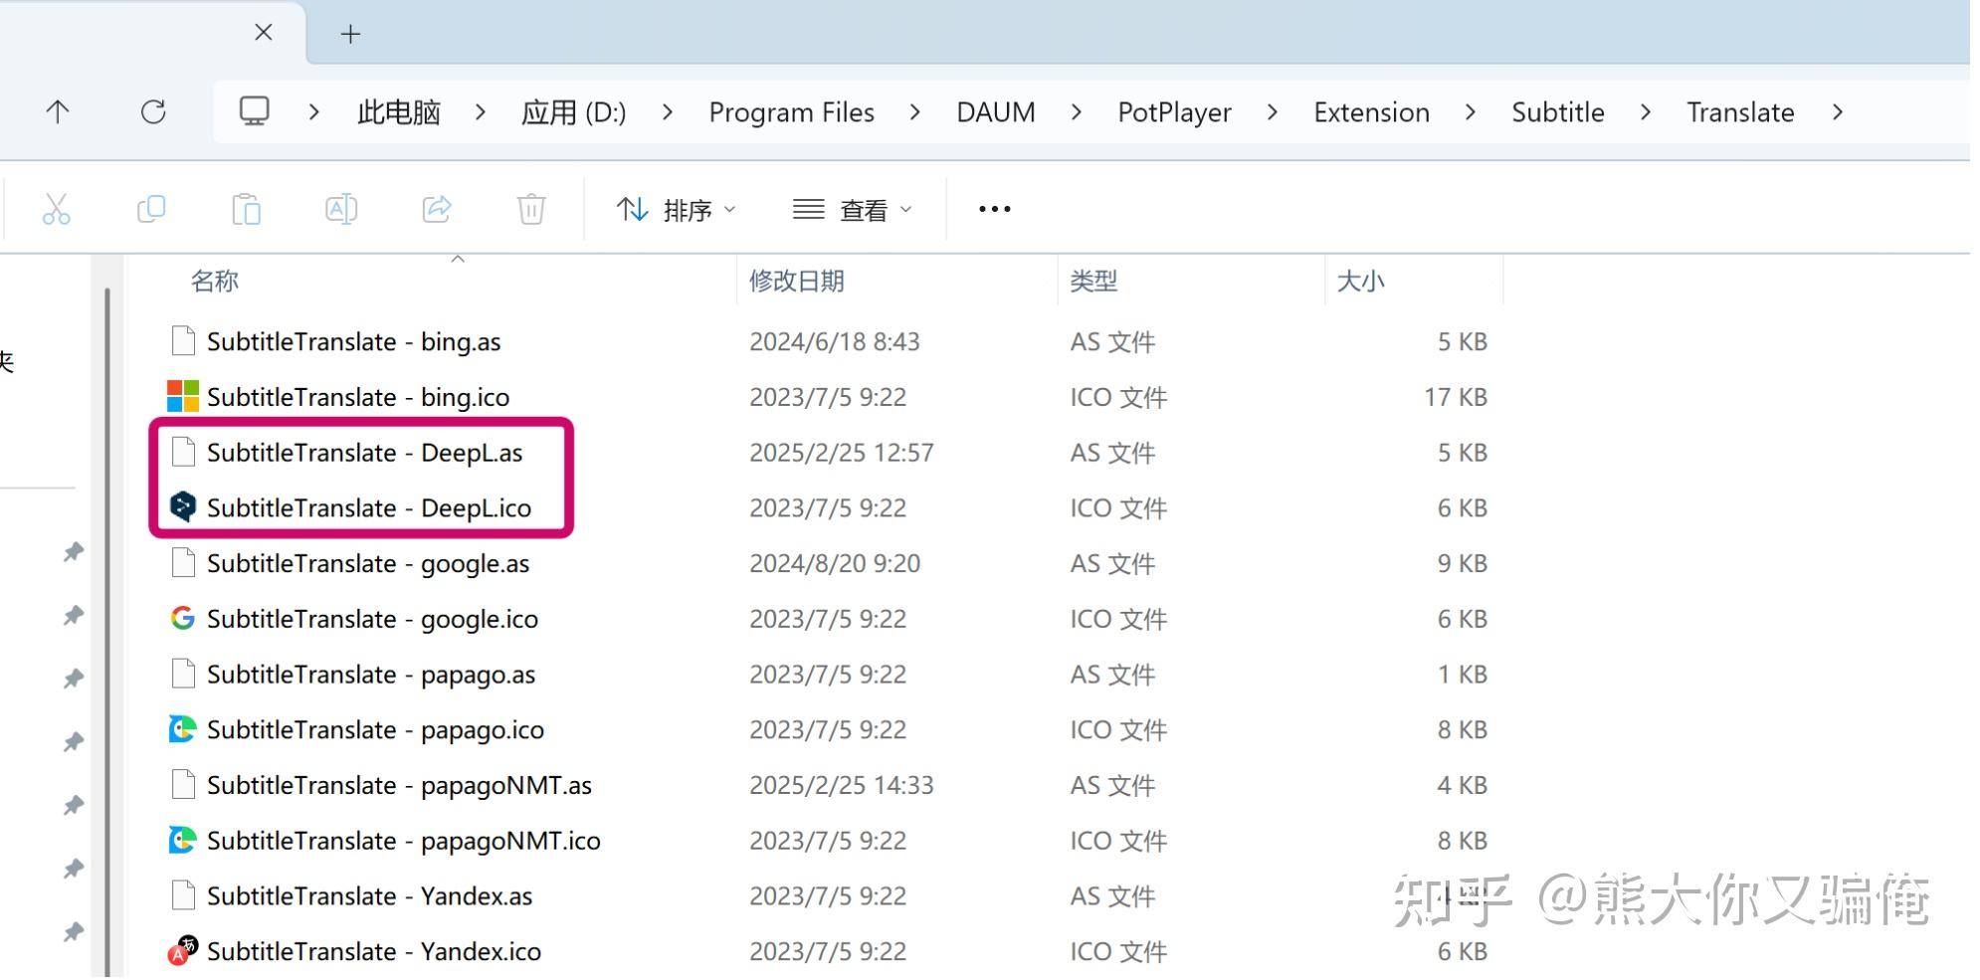The width and height of the screenshot is (1980, 980).
Task: Select file SubtitleTranslate - DeepL.as
Action: [365, 453]
